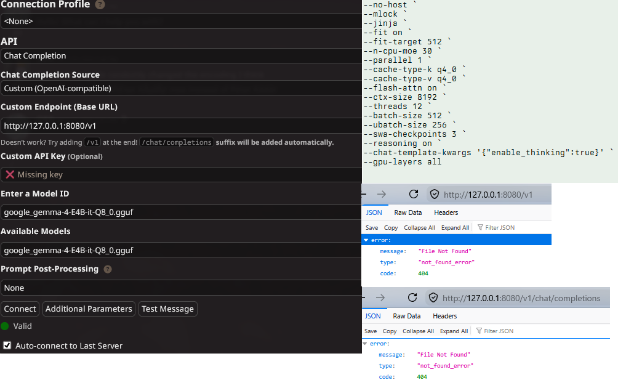
Task: Click filter funnel icon in lower JSON viewer
Action: click(479, 331)
